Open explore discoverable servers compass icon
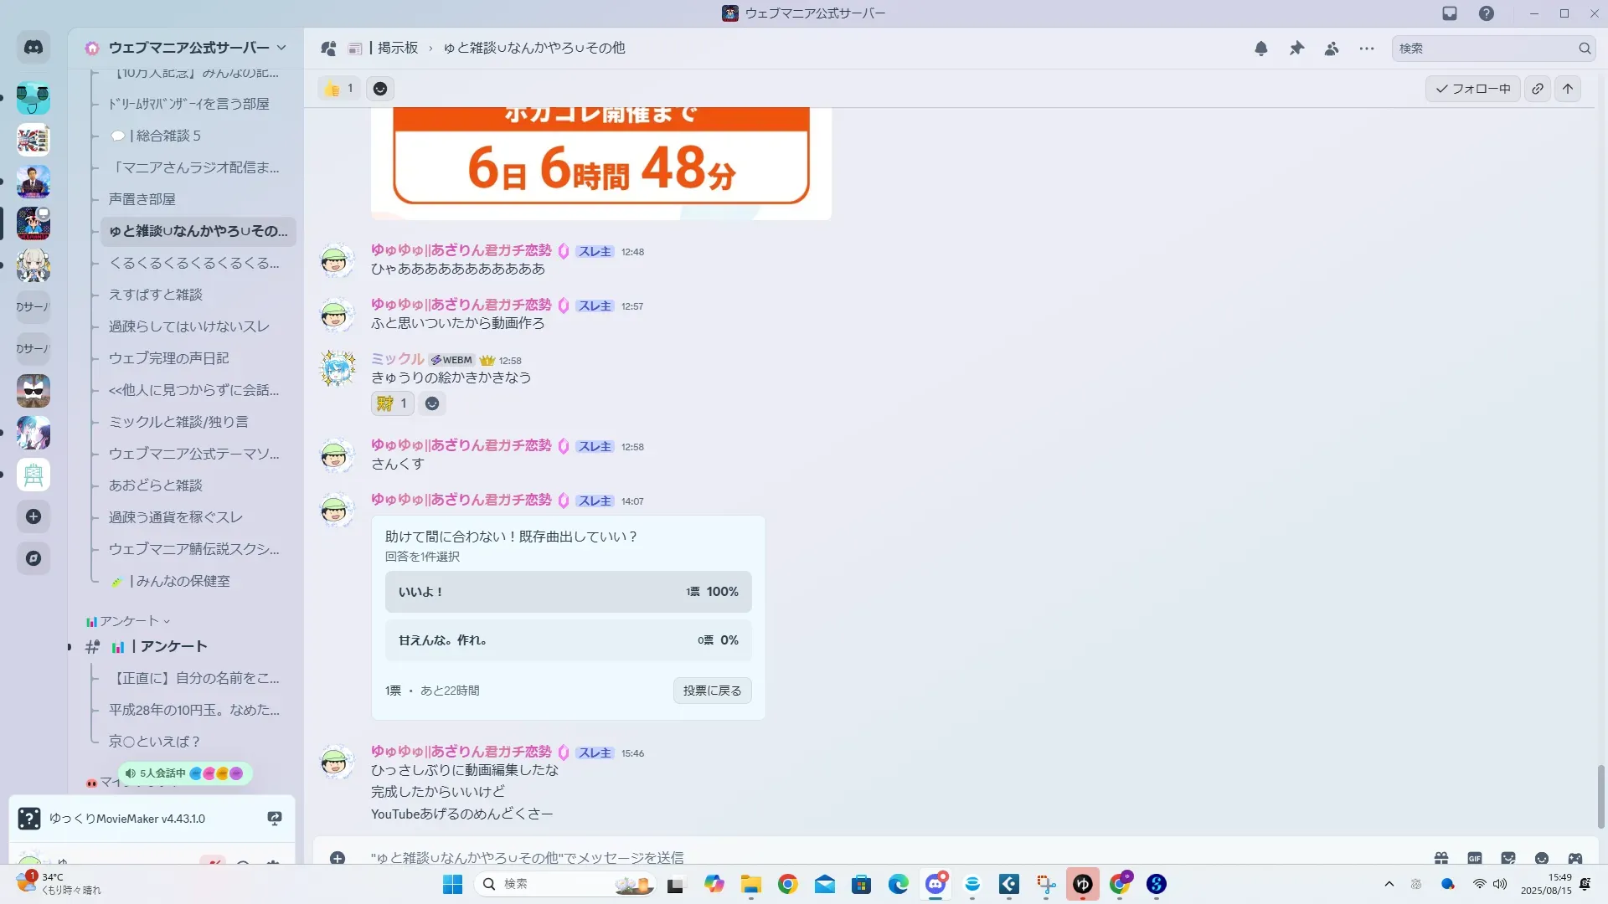Image resolution: width=1608 pixels, height=904 pixels. [x=33, y=558]
